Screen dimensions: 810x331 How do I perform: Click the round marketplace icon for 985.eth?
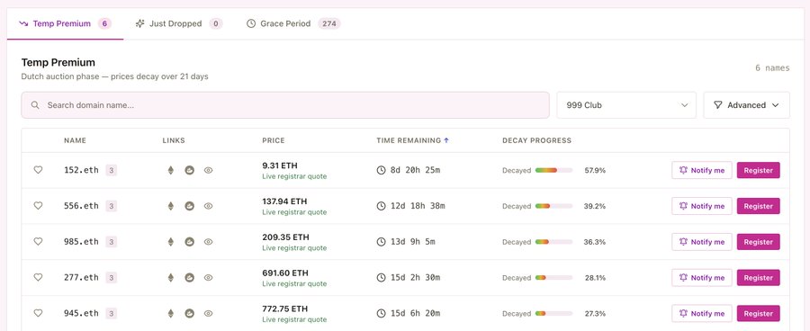190,242
